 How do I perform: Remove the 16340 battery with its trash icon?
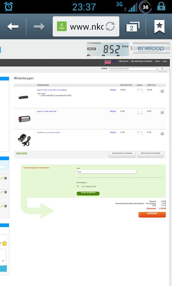click(x=162, y=112)
